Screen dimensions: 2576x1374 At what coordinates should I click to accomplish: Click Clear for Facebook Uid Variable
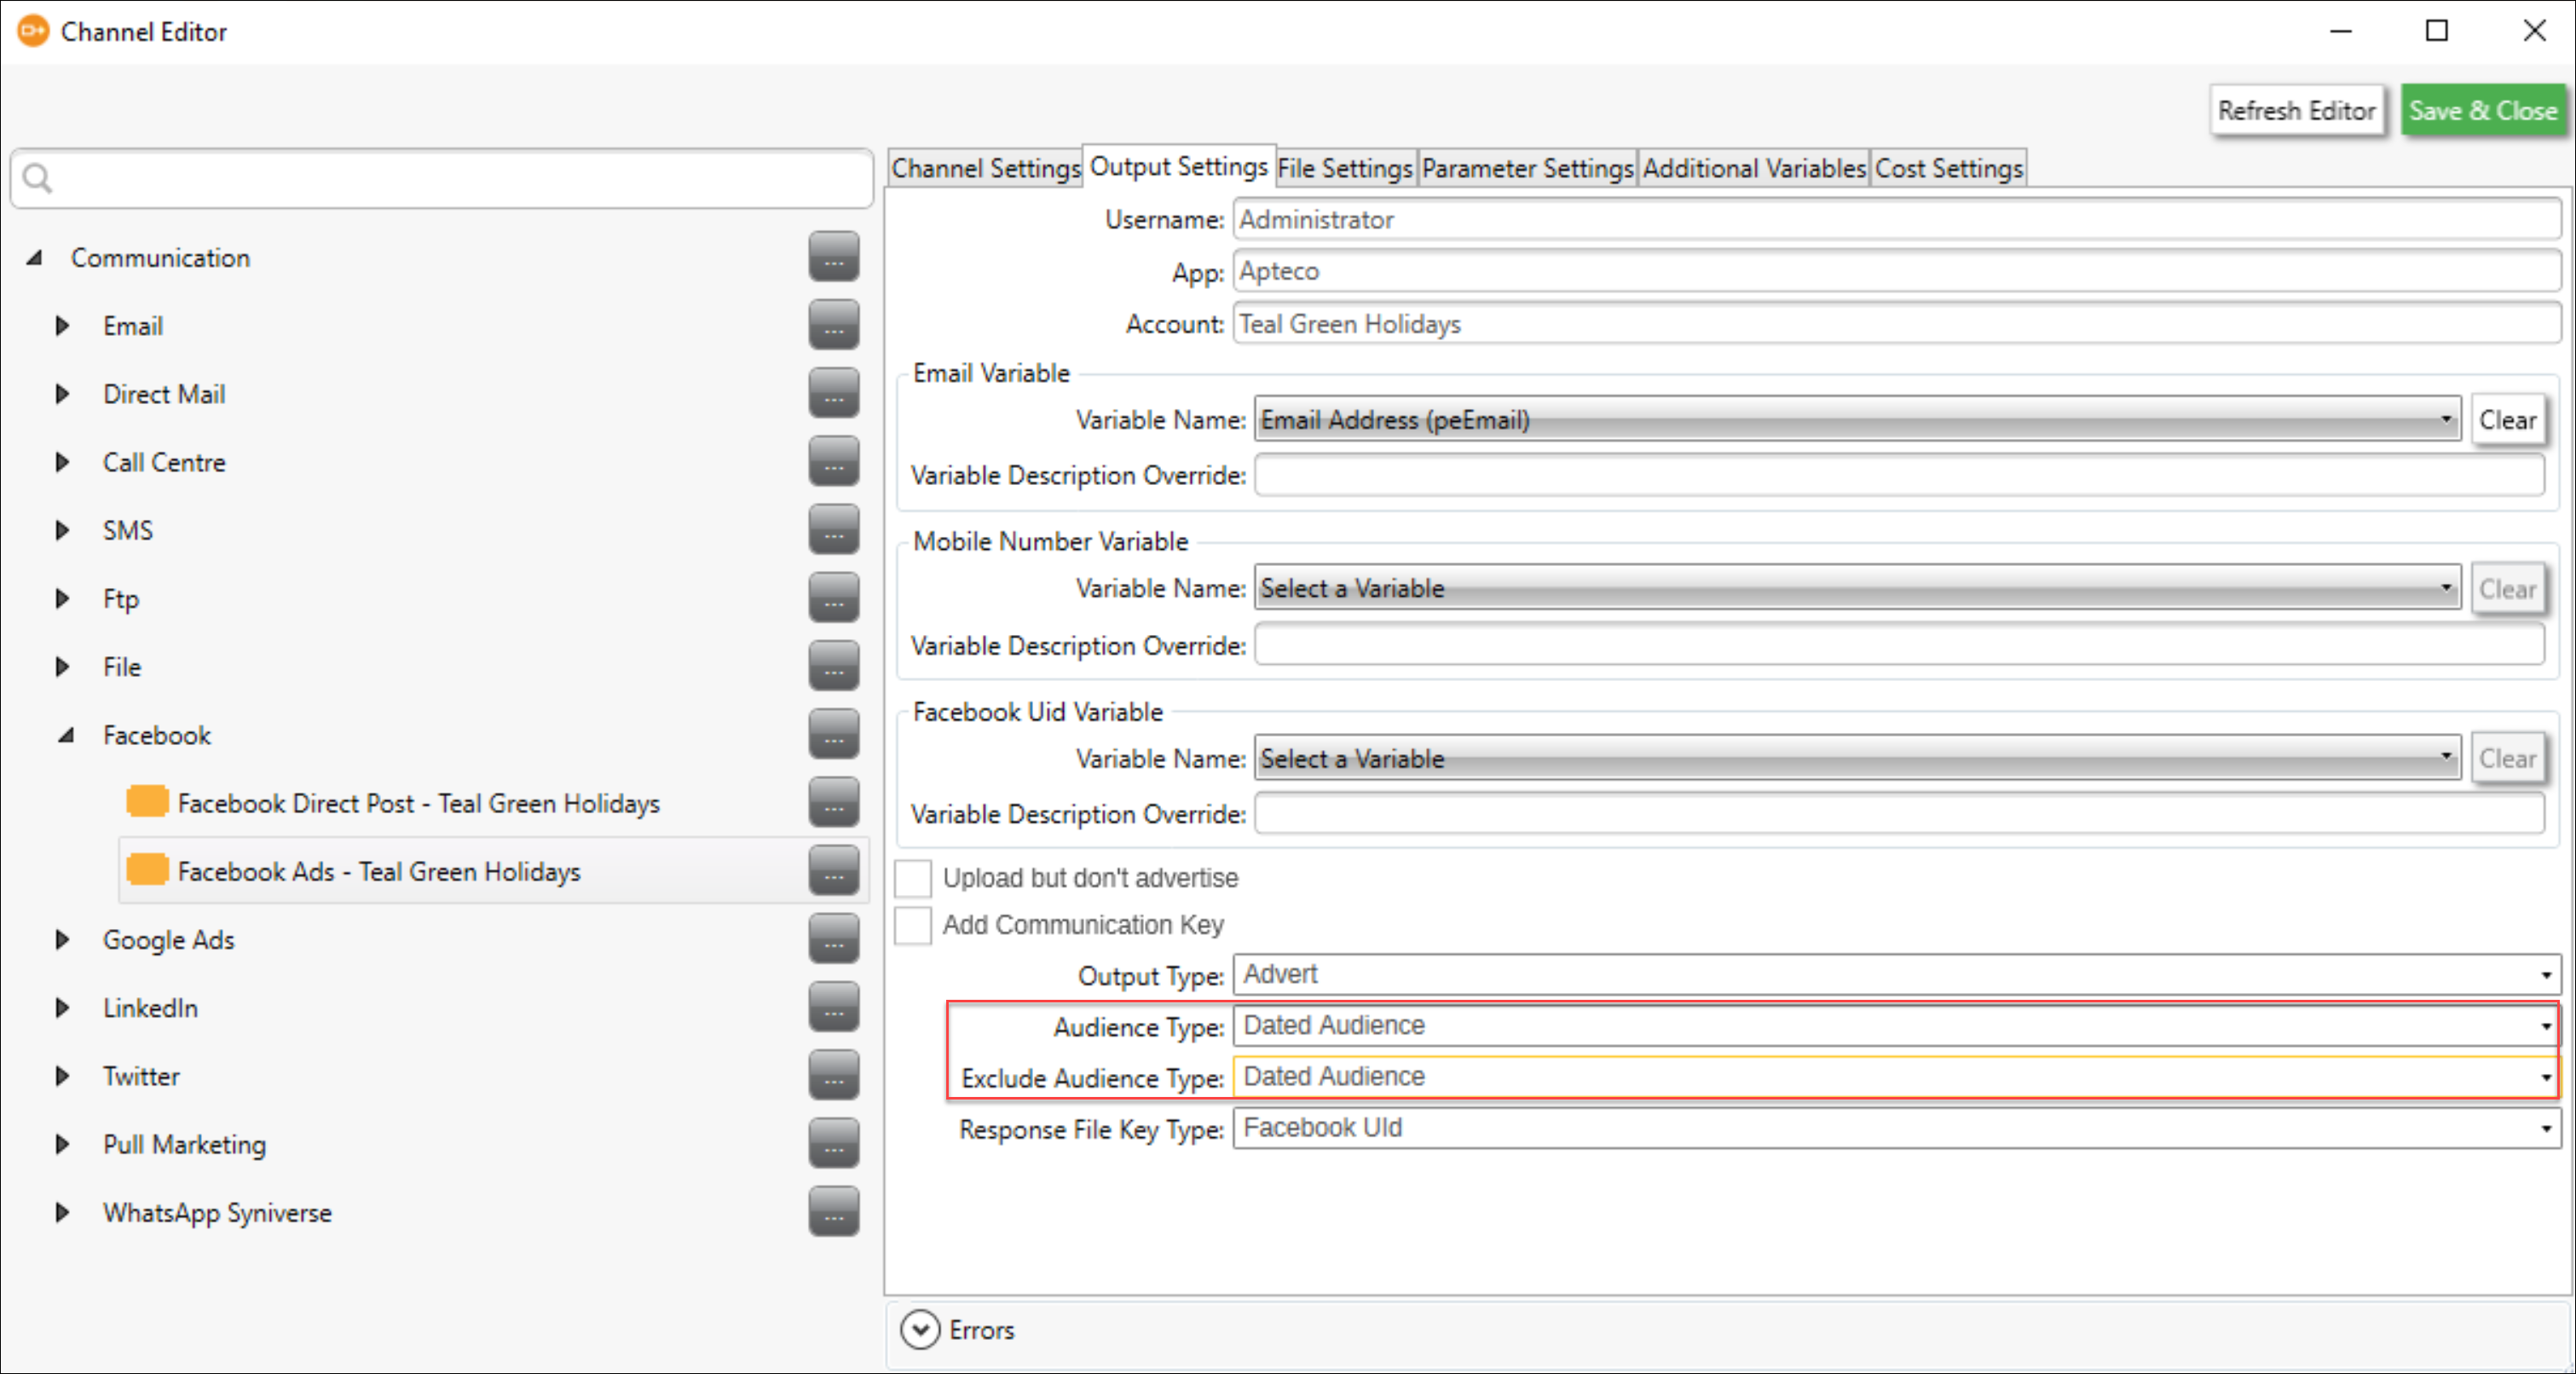(2507, 758)
